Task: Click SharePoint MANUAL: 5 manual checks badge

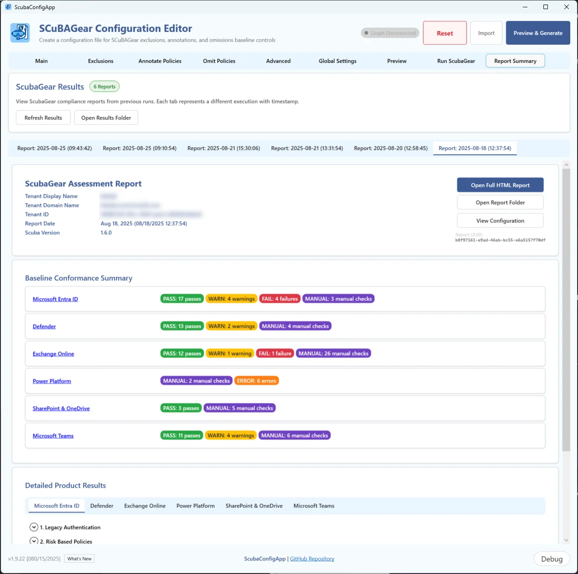Action: coord(240,408)
